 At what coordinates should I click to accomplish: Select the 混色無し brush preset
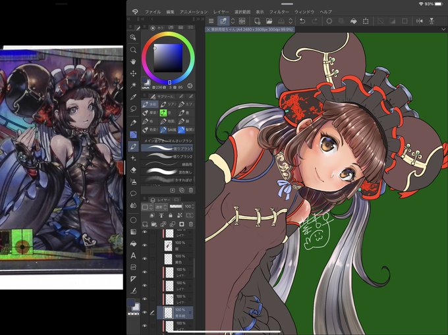click(167, 172)
